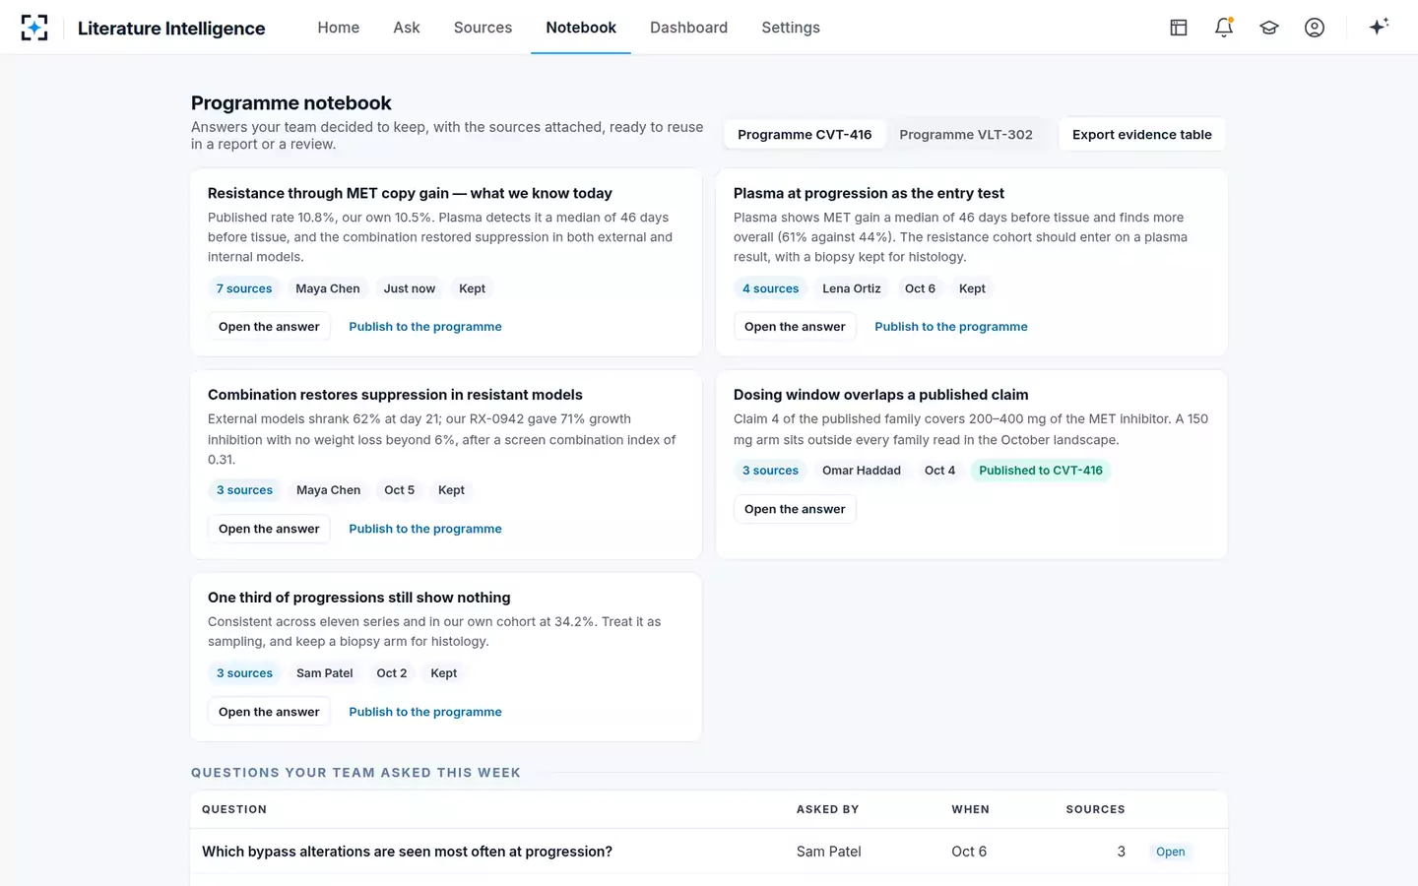1418x886 pixels.
Task: Select the bypass alterations question row text
Action: [407, 852]
